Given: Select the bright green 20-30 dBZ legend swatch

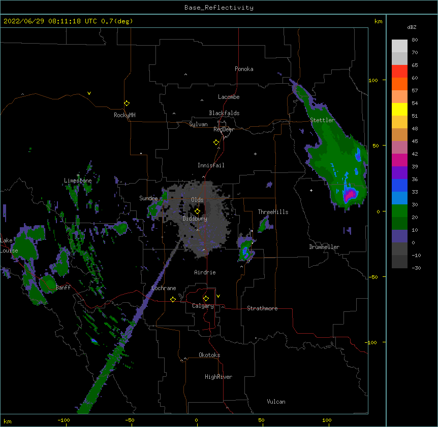Looking at the screenshot, I should tap(399, 211).
